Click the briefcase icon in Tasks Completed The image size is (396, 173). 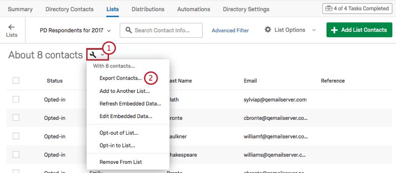328,8
